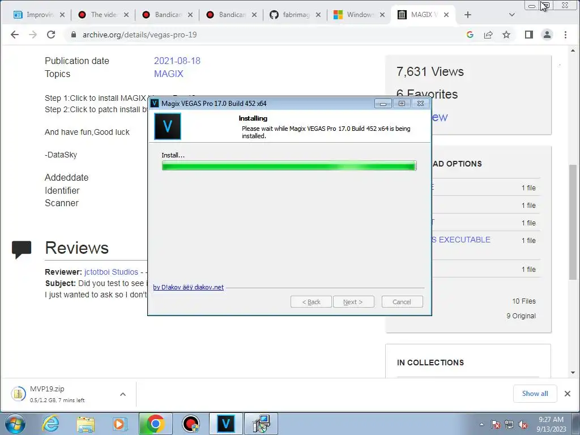Minimize the Magix VEGAS installer window
Viewport: 580px width, 435px height.
coord(383,104)
